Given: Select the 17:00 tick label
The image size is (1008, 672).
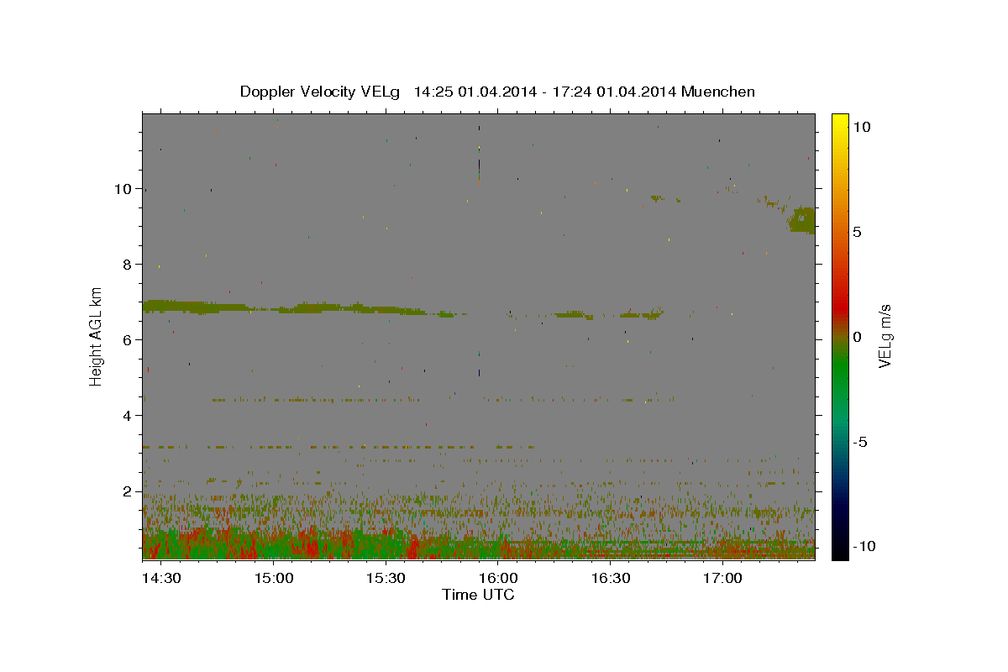Looking at the screenshot, I should tap(722, 578).
